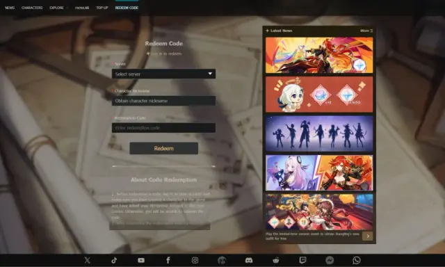
Task: Open the X (Twitter) social link
Action: (87, 260)
